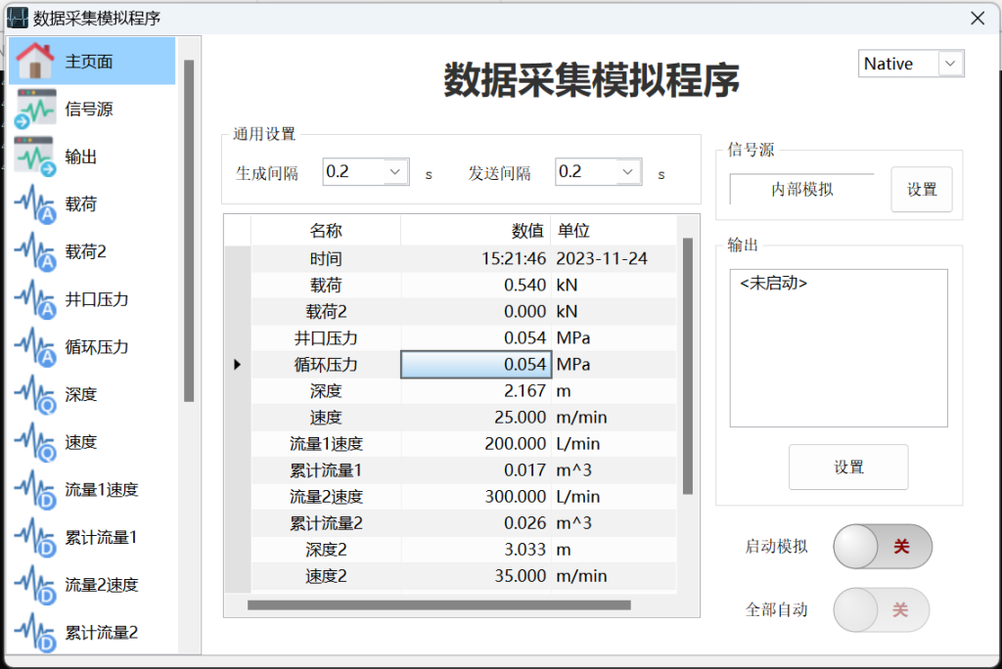This screenshot has height=669, width=1002.
Task: Click the home icon for 主页面
Action: point(35,61)
